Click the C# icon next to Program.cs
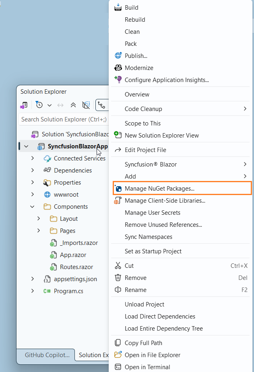 point(48,291)
